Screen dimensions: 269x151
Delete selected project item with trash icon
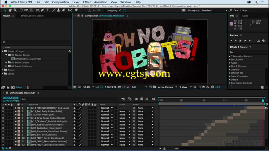pyautogui.click(x=28, y=87)
